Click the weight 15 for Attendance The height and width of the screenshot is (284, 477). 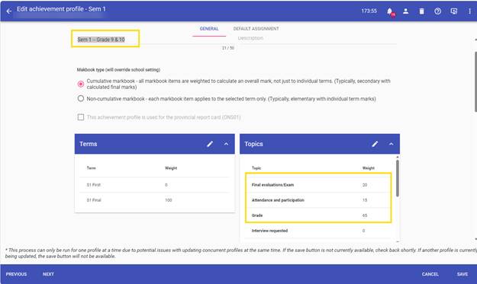tap(365, 200)
